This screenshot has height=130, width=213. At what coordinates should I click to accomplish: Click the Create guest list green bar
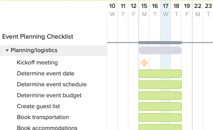[x=160, y=106]
